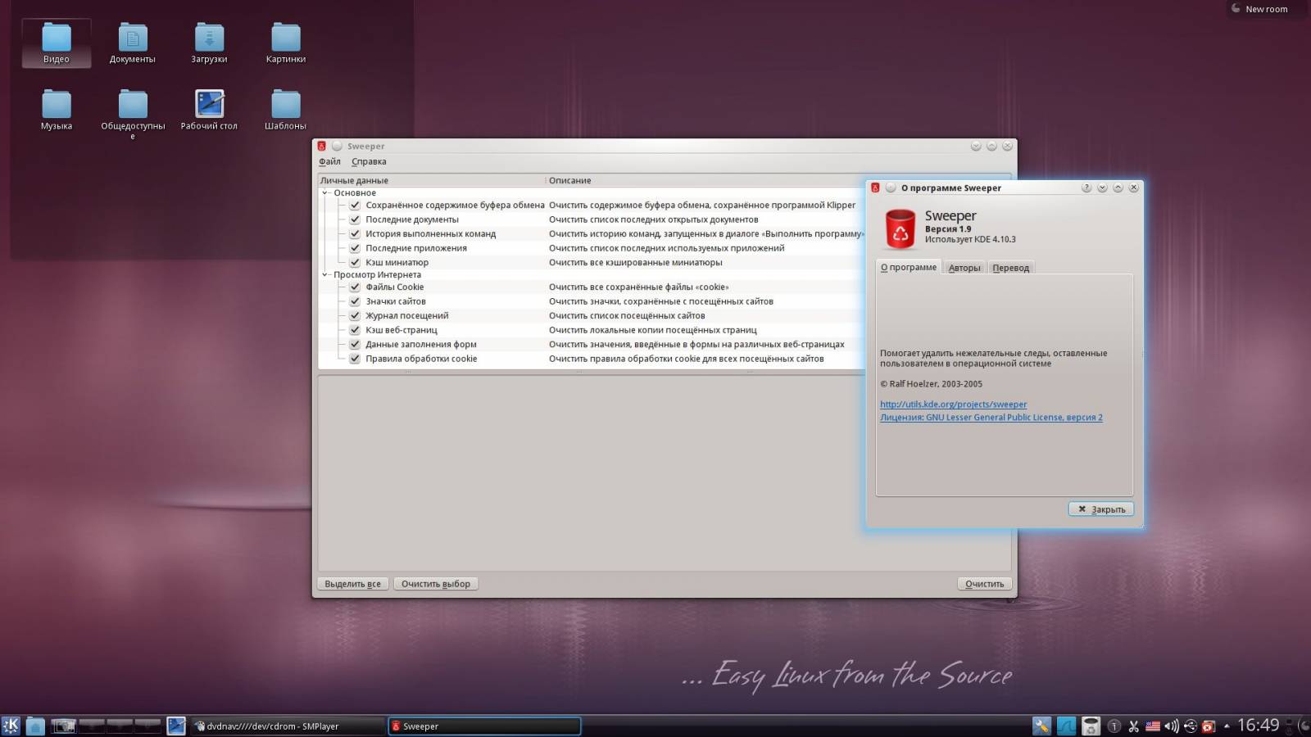Viewport: 1311px width, 737px height.
Task: Open the Загрузки desktop folder
Action: click(209, 43)
